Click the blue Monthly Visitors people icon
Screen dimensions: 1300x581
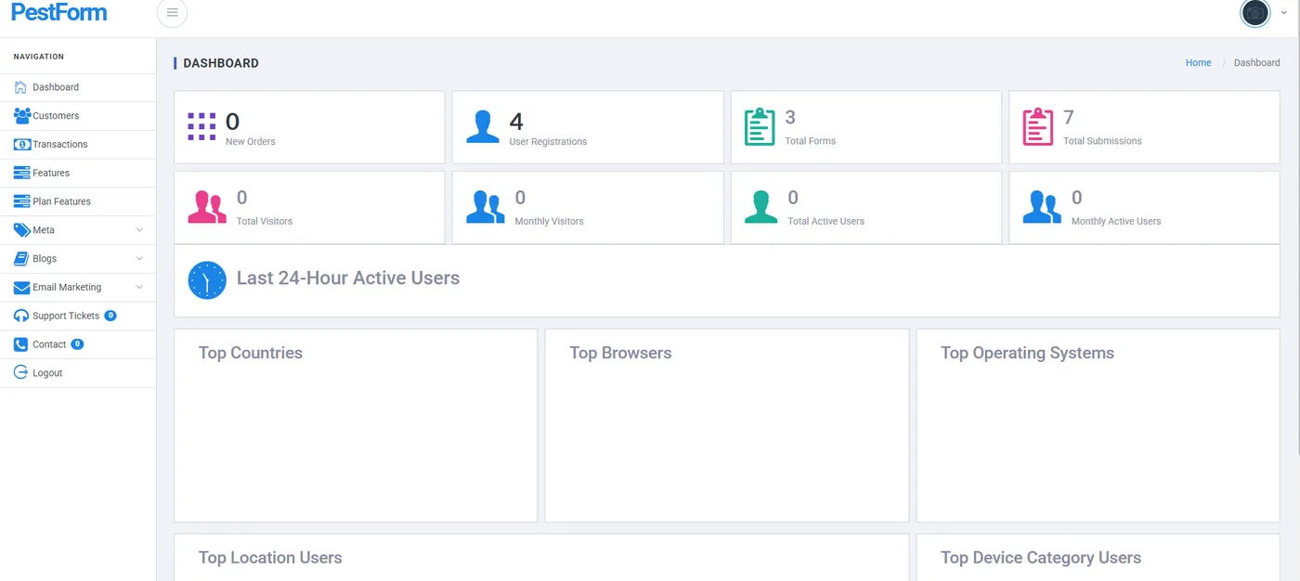pyautogui.click(x=486, y=207)
